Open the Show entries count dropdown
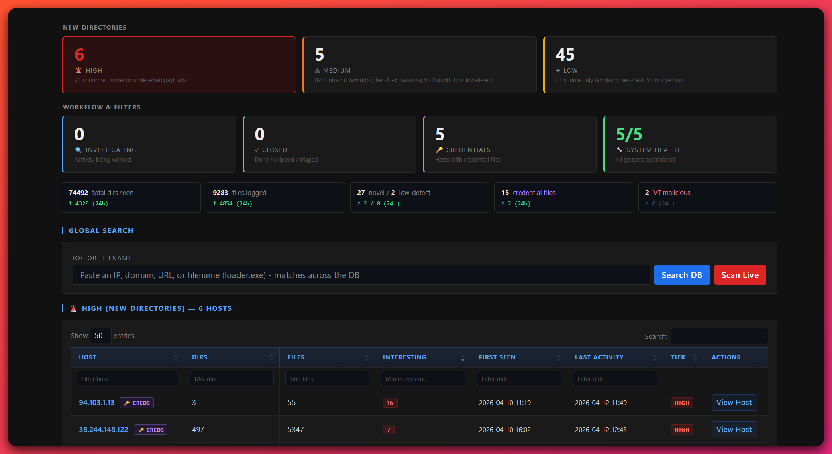This screenshot has height=454, width=832. pyautogui.click(x=100, y=336)
